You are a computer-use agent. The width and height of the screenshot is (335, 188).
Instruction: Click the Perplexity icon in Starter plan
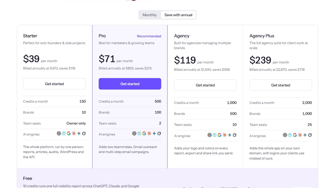(64, 133)
